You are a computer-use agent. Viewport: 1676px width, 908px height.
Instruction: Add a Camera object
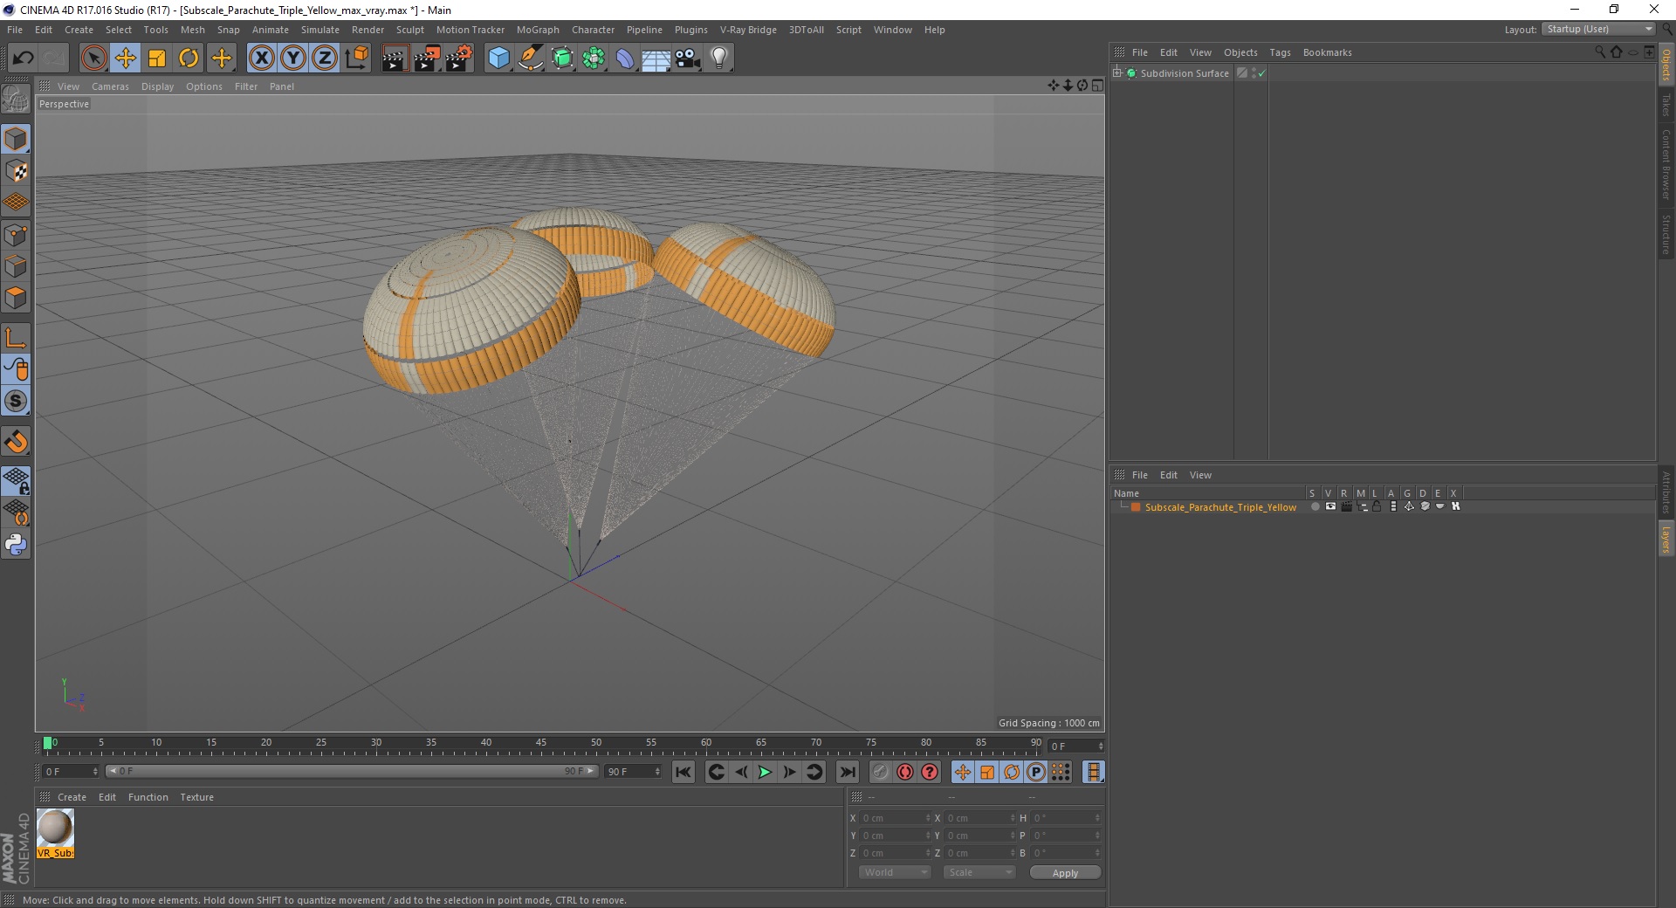click(688, 58)
